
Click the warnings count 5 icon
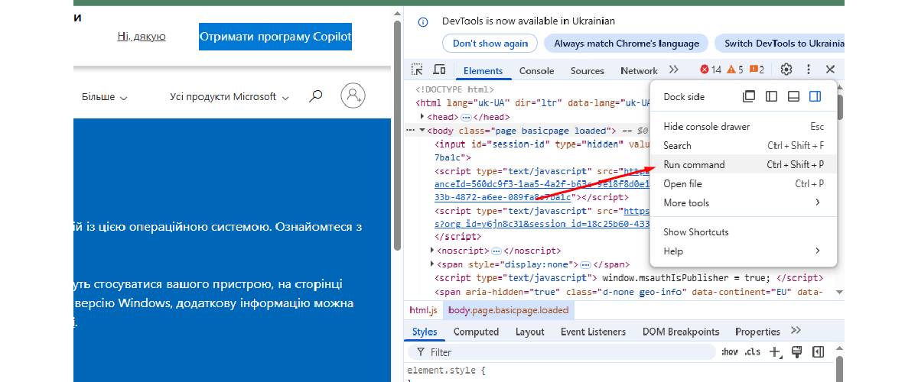[x=734, y=70]
